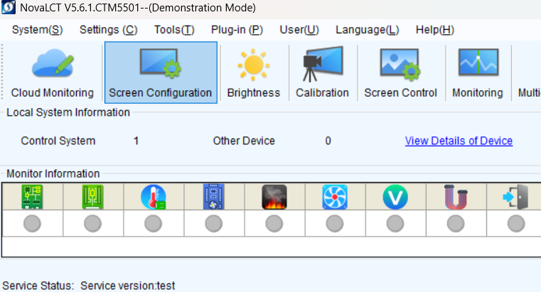
Task: Click status indicator under temperature icon
Action: point(153,224)
